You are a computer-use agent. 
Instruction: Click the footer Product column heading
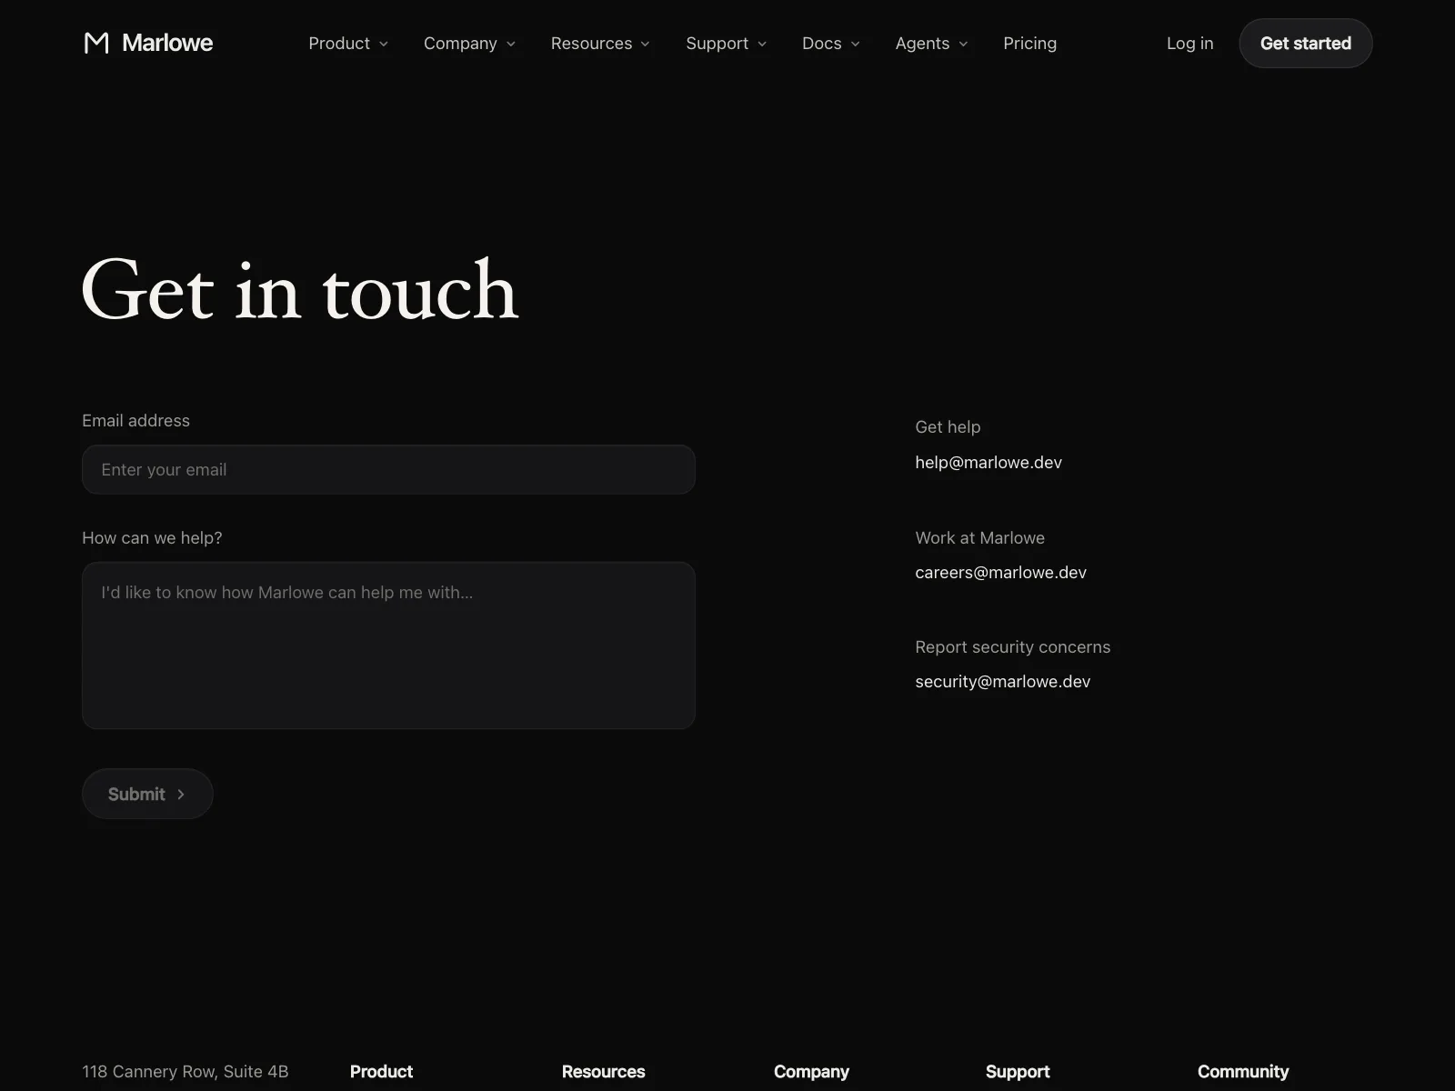tap(381, 1071)
